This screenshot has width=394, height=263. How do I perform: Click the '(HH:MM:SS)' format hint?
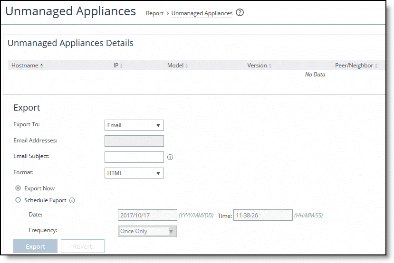click(x=308, y=216)
